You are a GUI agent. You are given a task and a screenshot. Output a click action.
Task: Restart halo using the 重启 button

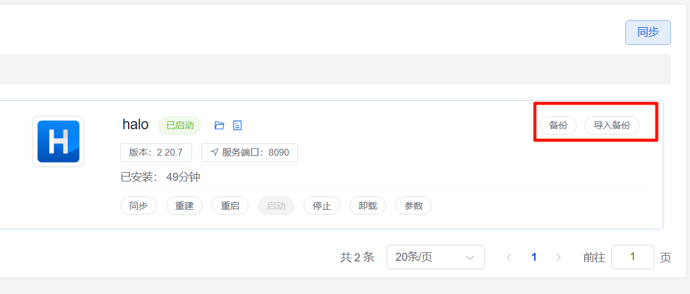[230, 206]
